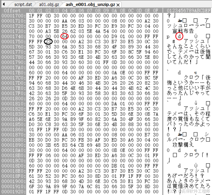Switch to the script.dat tab

(23, 4)
